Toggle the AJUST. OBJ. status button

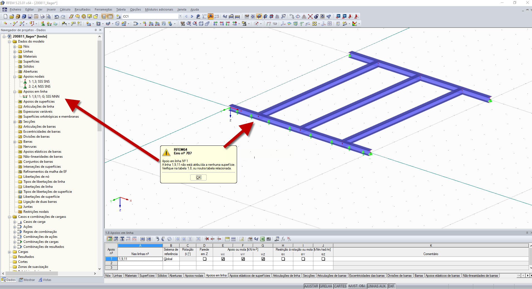pos(357,286)
